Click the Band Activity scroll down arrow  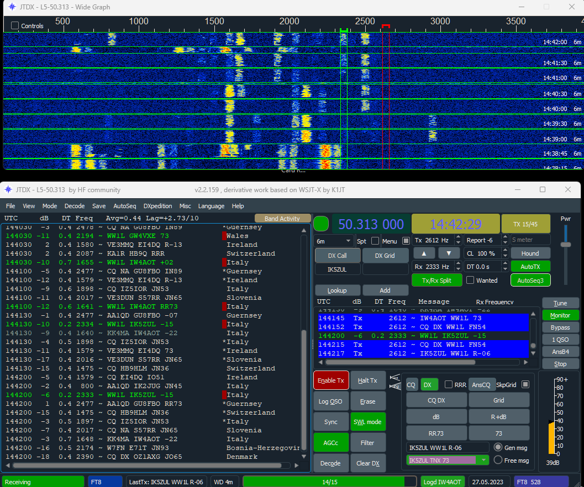click(x=303, y=457)
